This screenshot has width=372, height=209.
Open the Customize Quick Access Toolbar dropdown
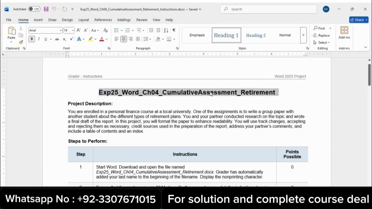click(x=72, y=9)
